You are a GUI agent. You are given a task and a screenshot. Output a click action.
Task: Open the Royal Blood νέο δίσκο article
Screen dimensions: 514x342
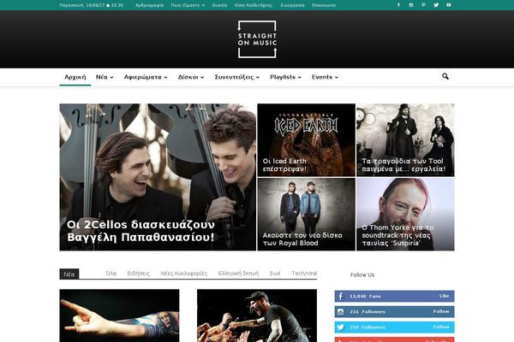coord(302,239)
